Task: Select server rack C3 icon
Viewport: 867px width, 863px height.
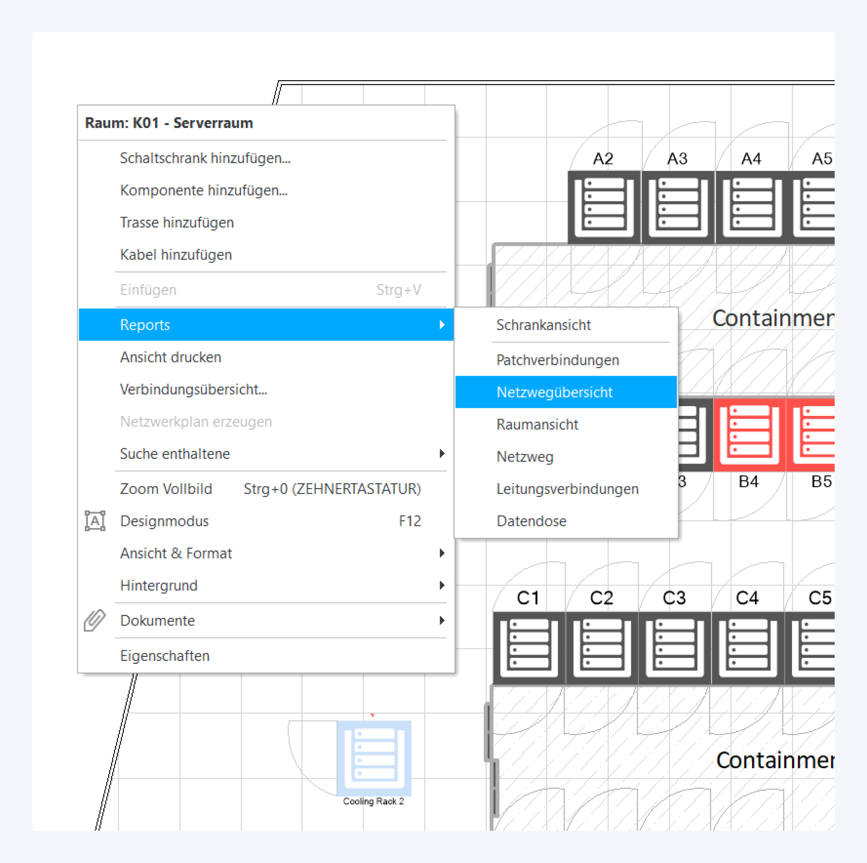Action: click(x=674, y=648)
